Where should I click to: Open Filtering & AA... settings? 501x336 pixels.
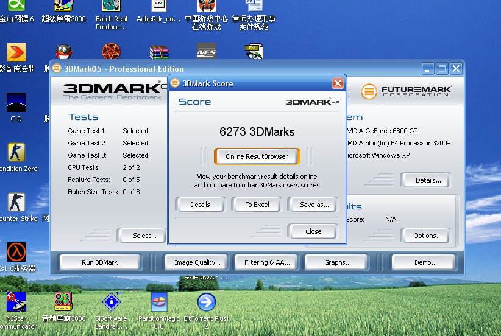pyautogui.click(x=267, y=262)
